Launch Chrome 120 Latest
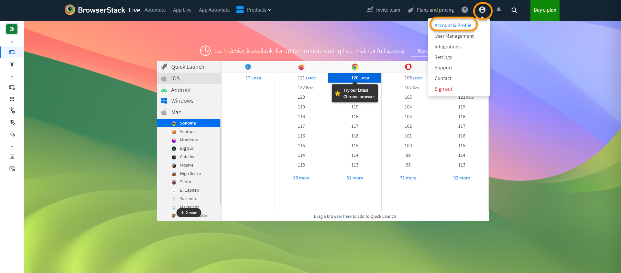This screenshot has height=273, width=621. [355, 78]
